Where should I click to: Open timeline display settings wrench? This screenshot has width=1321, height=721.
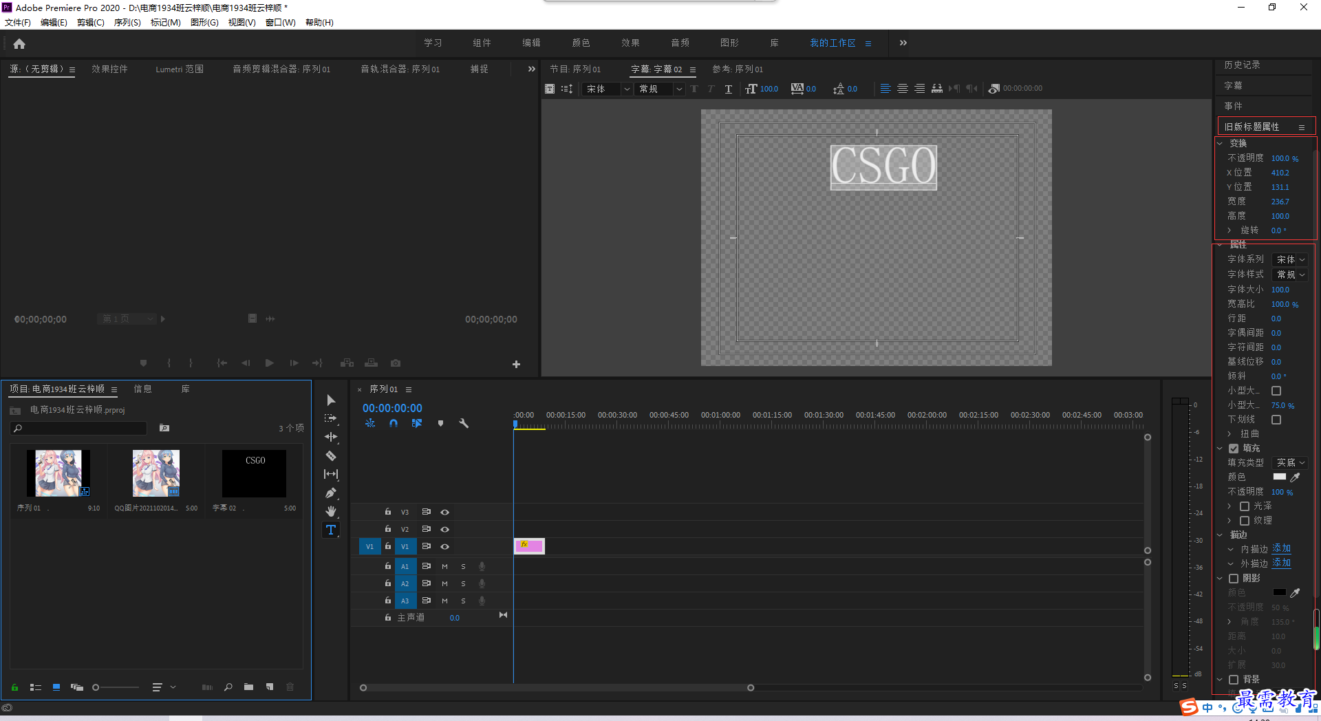464,423
